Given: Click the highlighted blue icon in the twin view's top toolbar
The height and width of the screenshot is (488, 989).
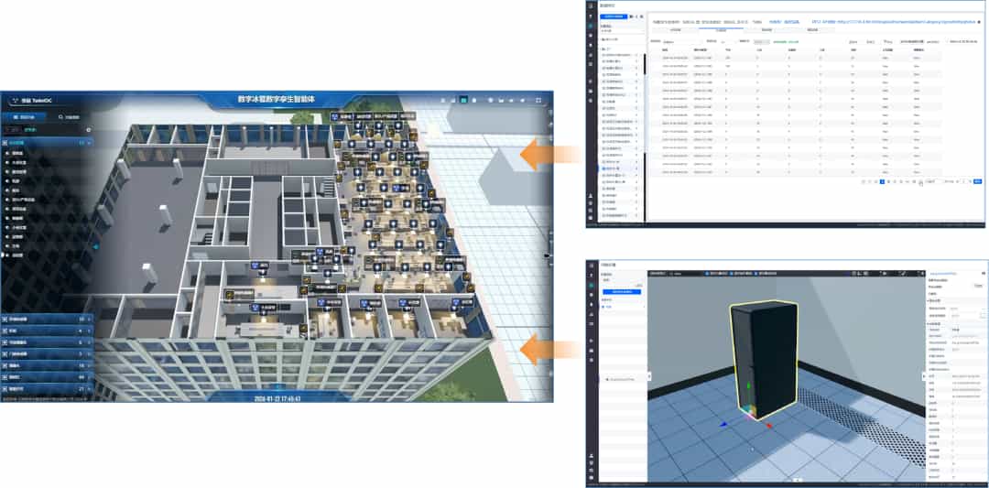Looking at the screenshot, I should coord(464,99).
